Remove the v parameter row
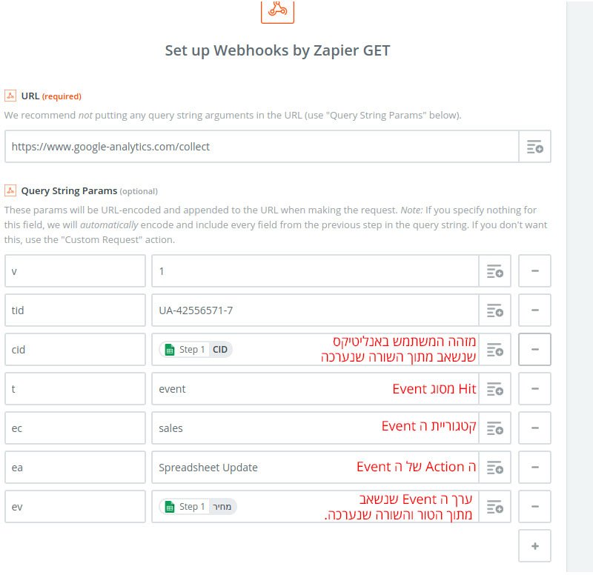 pos(534,271)
